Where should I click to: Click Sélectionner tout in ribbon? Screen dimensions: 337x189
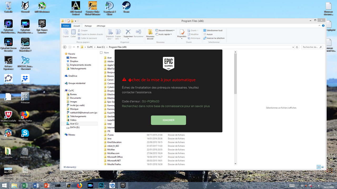[x=213, y=30]
